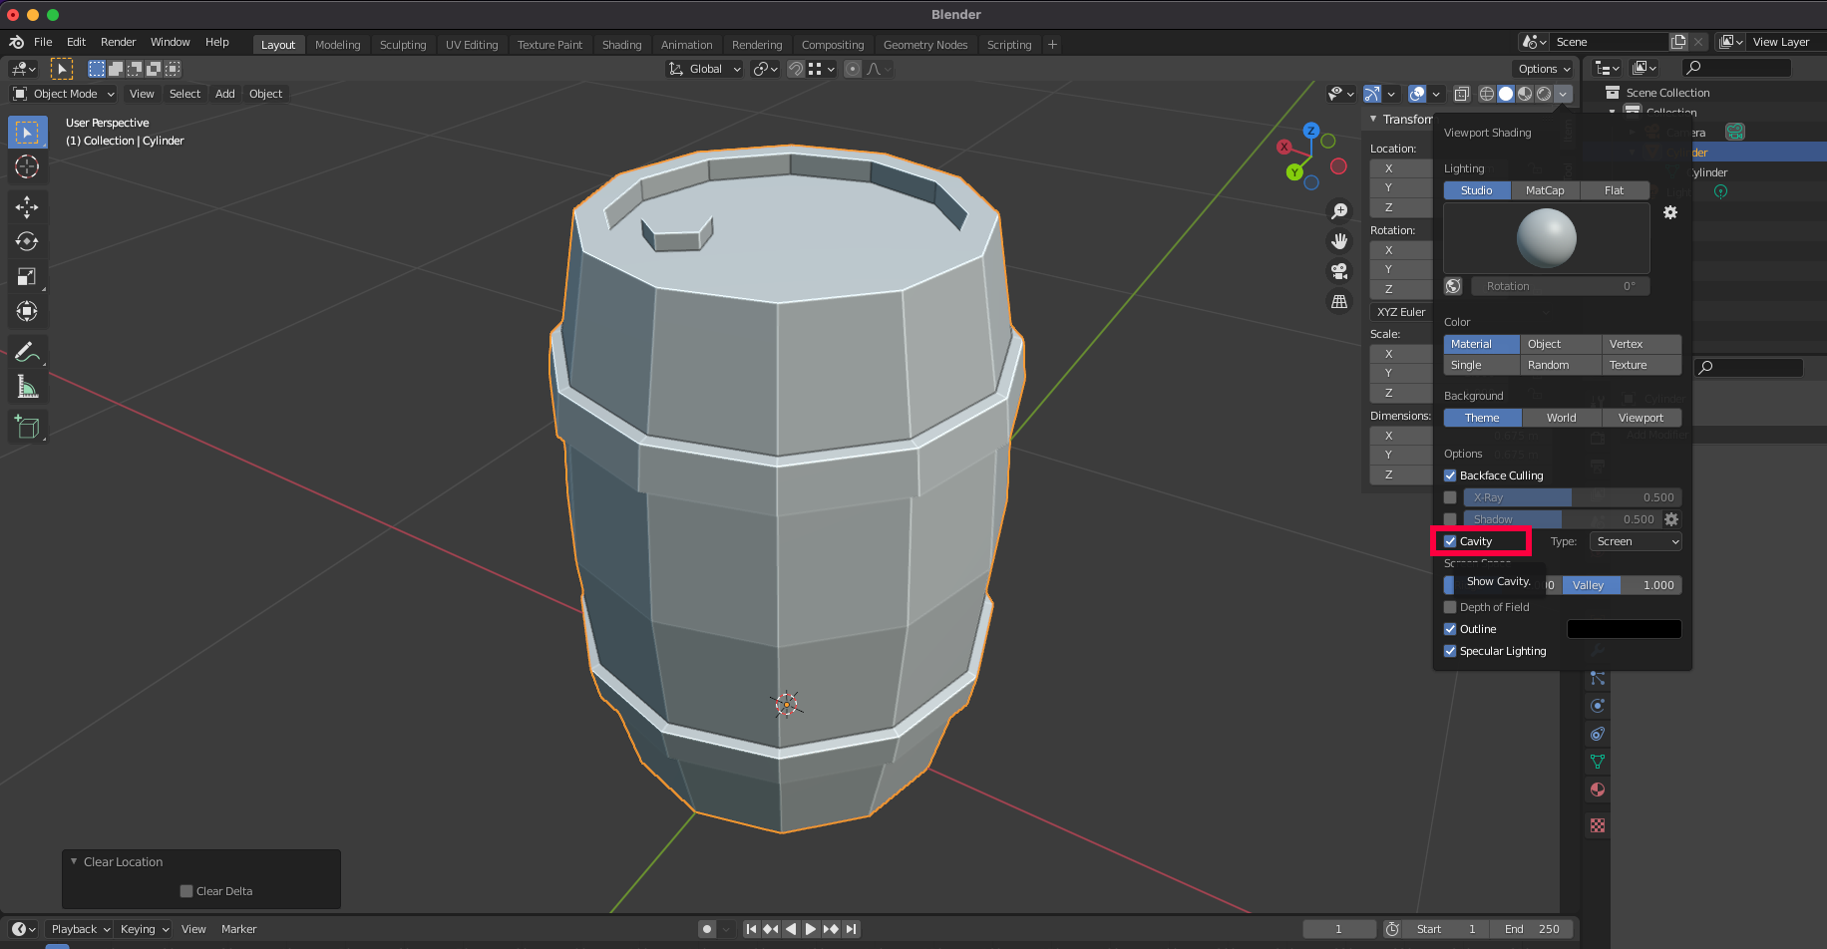The width and height of the screenshot is (1827, 949).
Task: Click the studio light Rotation slider
Action: point(1561,286)
